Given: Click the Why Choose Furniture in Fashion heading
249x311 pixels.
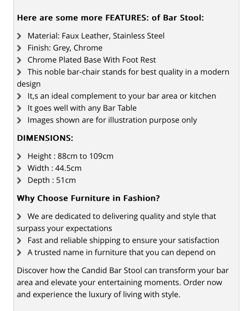Looking at the screenshot, I should [88, 198].
